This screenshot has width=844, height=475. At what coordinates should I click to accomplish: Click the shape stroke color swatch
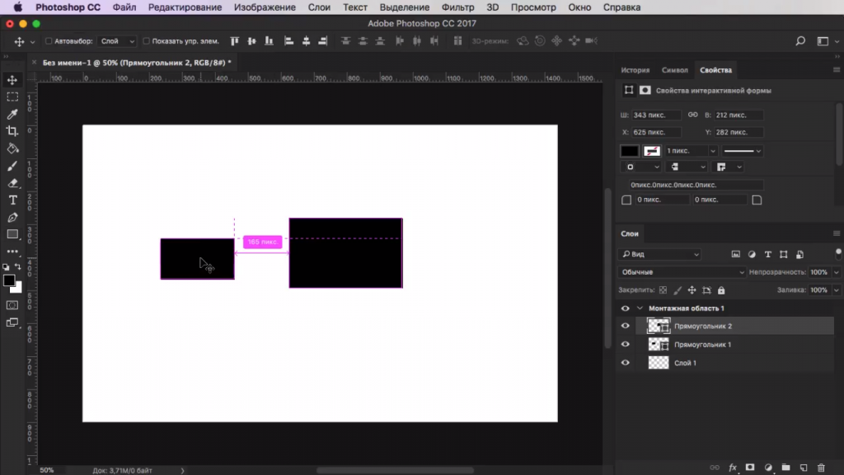tap(652, 151)
